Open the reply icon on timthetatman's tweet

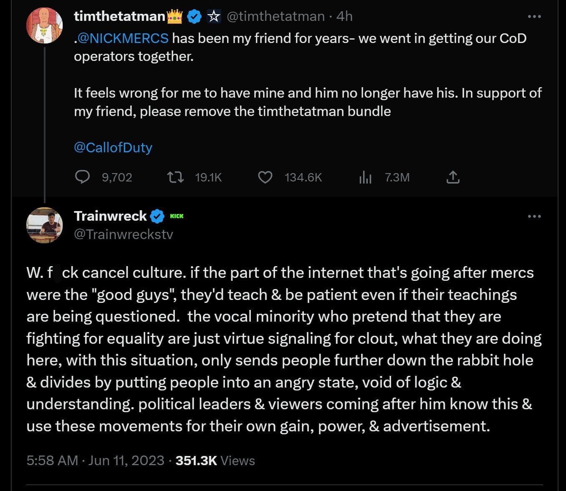(83, 177)
